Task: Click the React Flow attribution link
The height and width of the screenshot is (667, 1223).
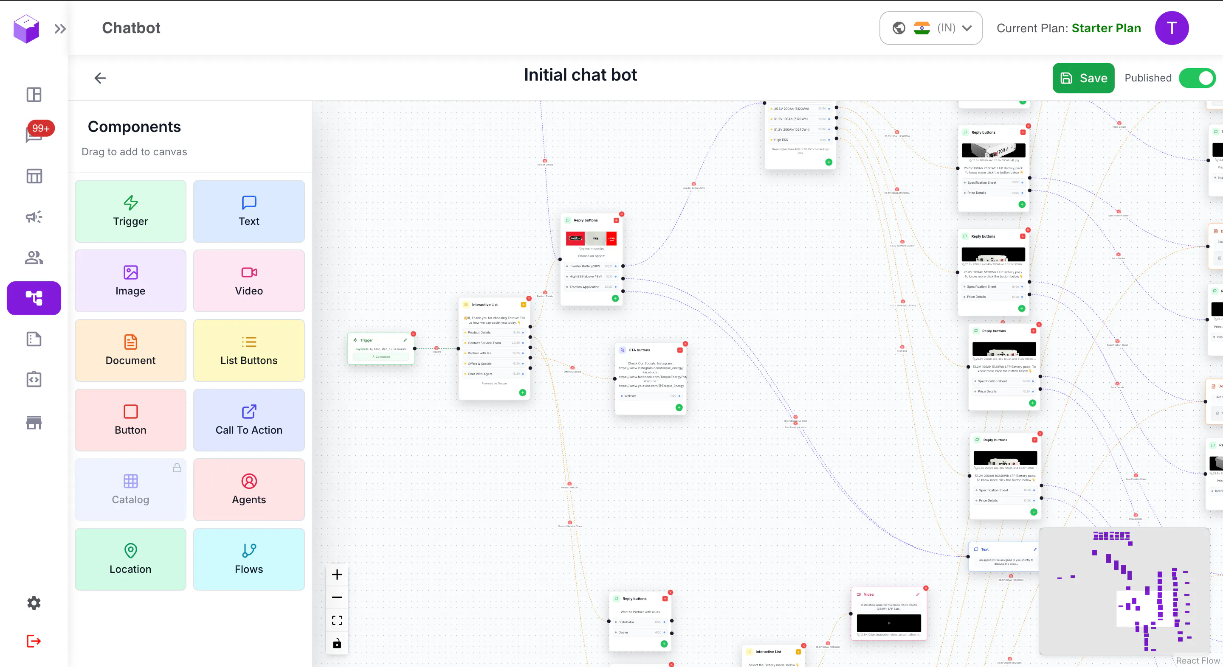Action: 1198,660
